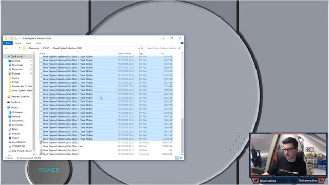
Task: Open PS ISO folder in Quick access
Action: click(x=15, y=82)
